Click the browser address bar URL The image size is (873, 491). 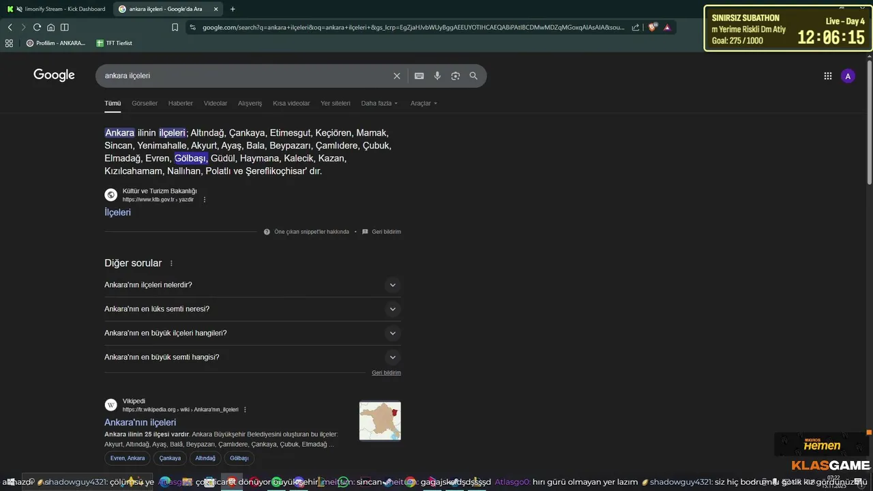413,27
